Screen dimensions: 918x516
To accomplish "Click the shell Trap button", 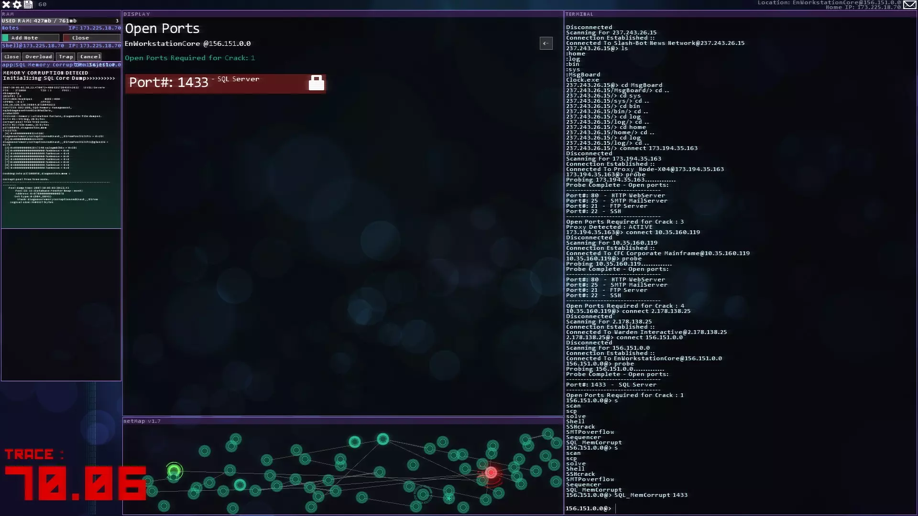I will pyautogui.click(x=66, y=57).
